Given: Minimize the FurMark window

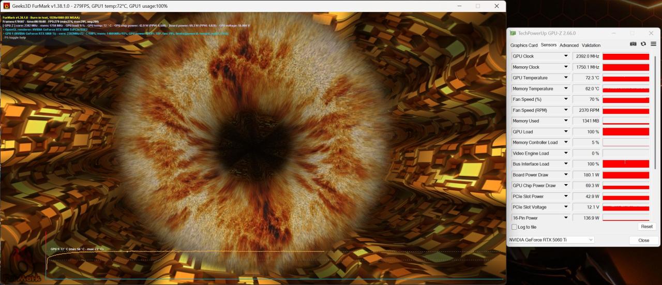Looking at the screenshot, I should coord(459,6).
